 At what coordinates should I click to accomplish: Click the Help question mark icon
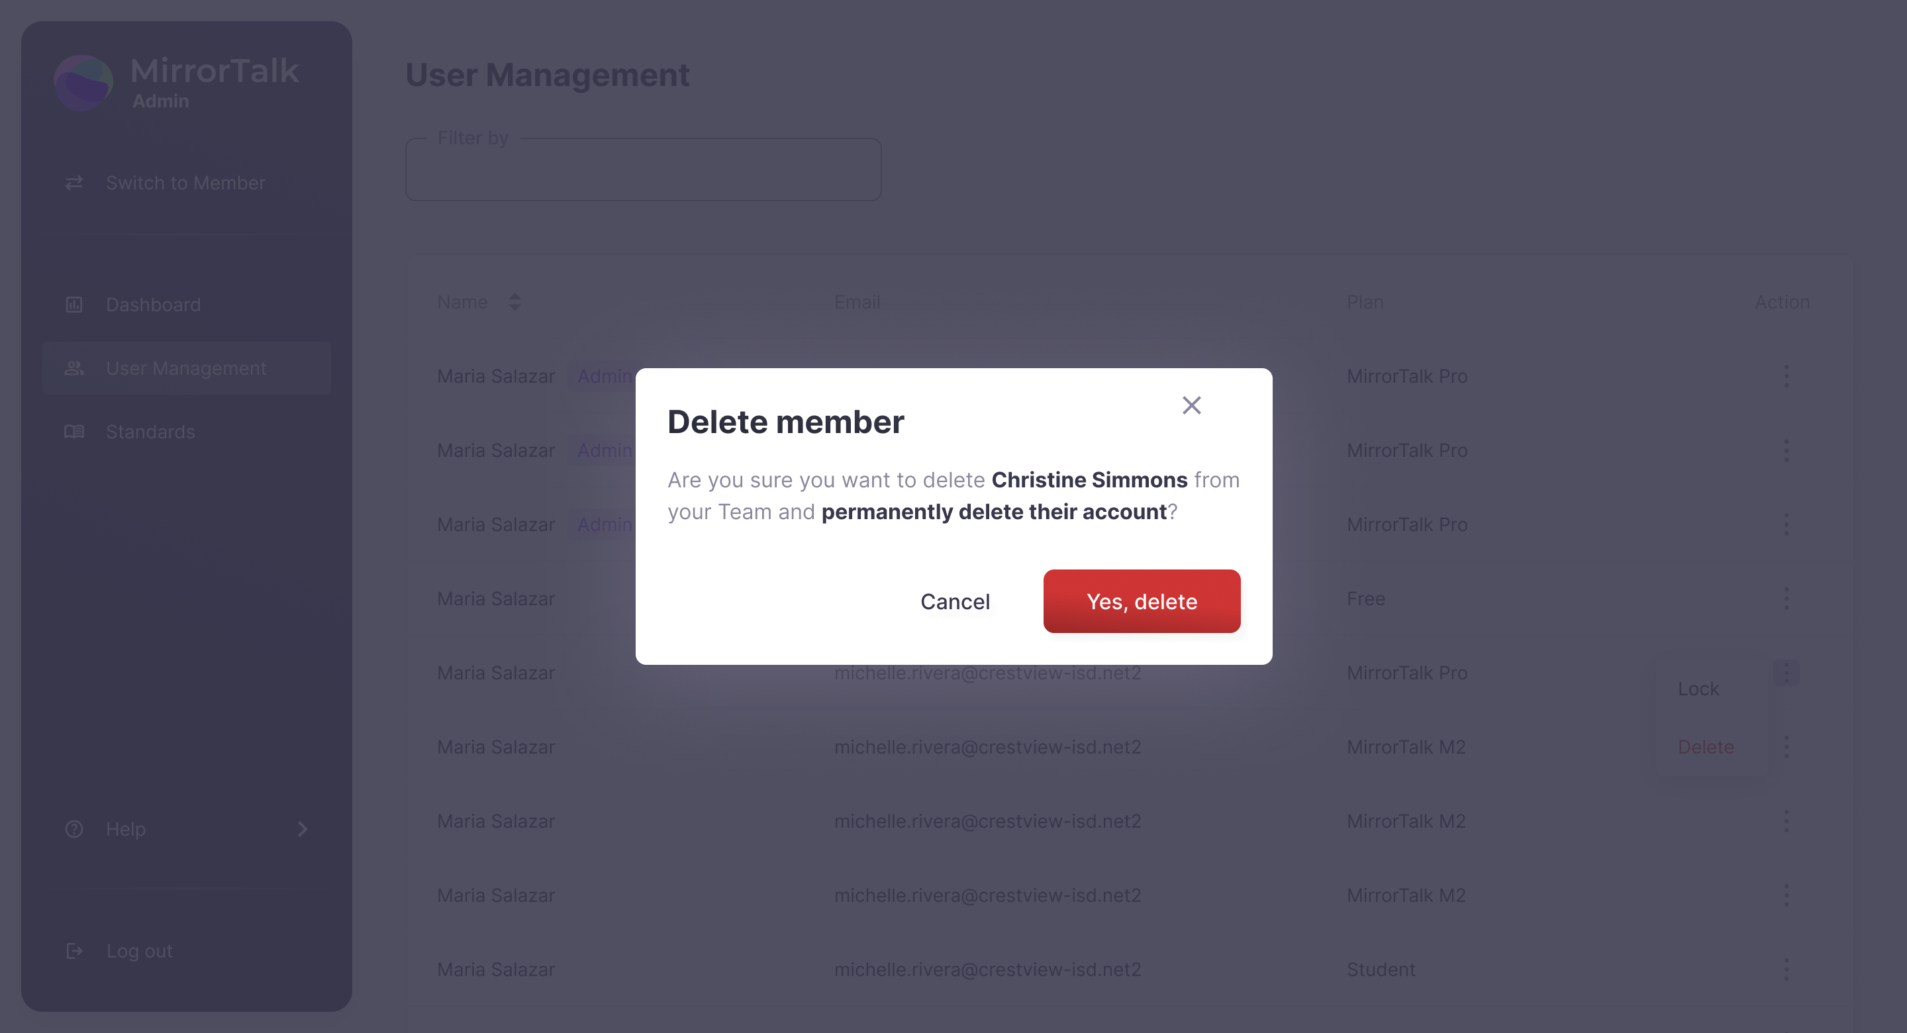[74, 828]
